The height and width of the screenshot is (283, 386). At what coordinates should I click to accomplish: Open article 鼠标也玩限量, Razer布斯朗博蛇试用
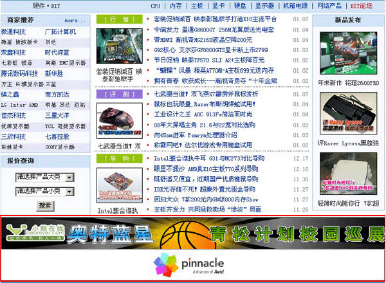point(205,104)
